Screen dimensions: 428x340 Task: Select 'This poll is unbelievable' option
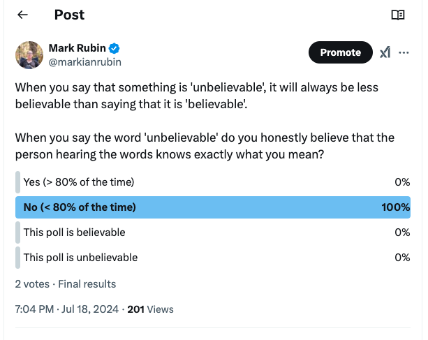click(80, 258)
